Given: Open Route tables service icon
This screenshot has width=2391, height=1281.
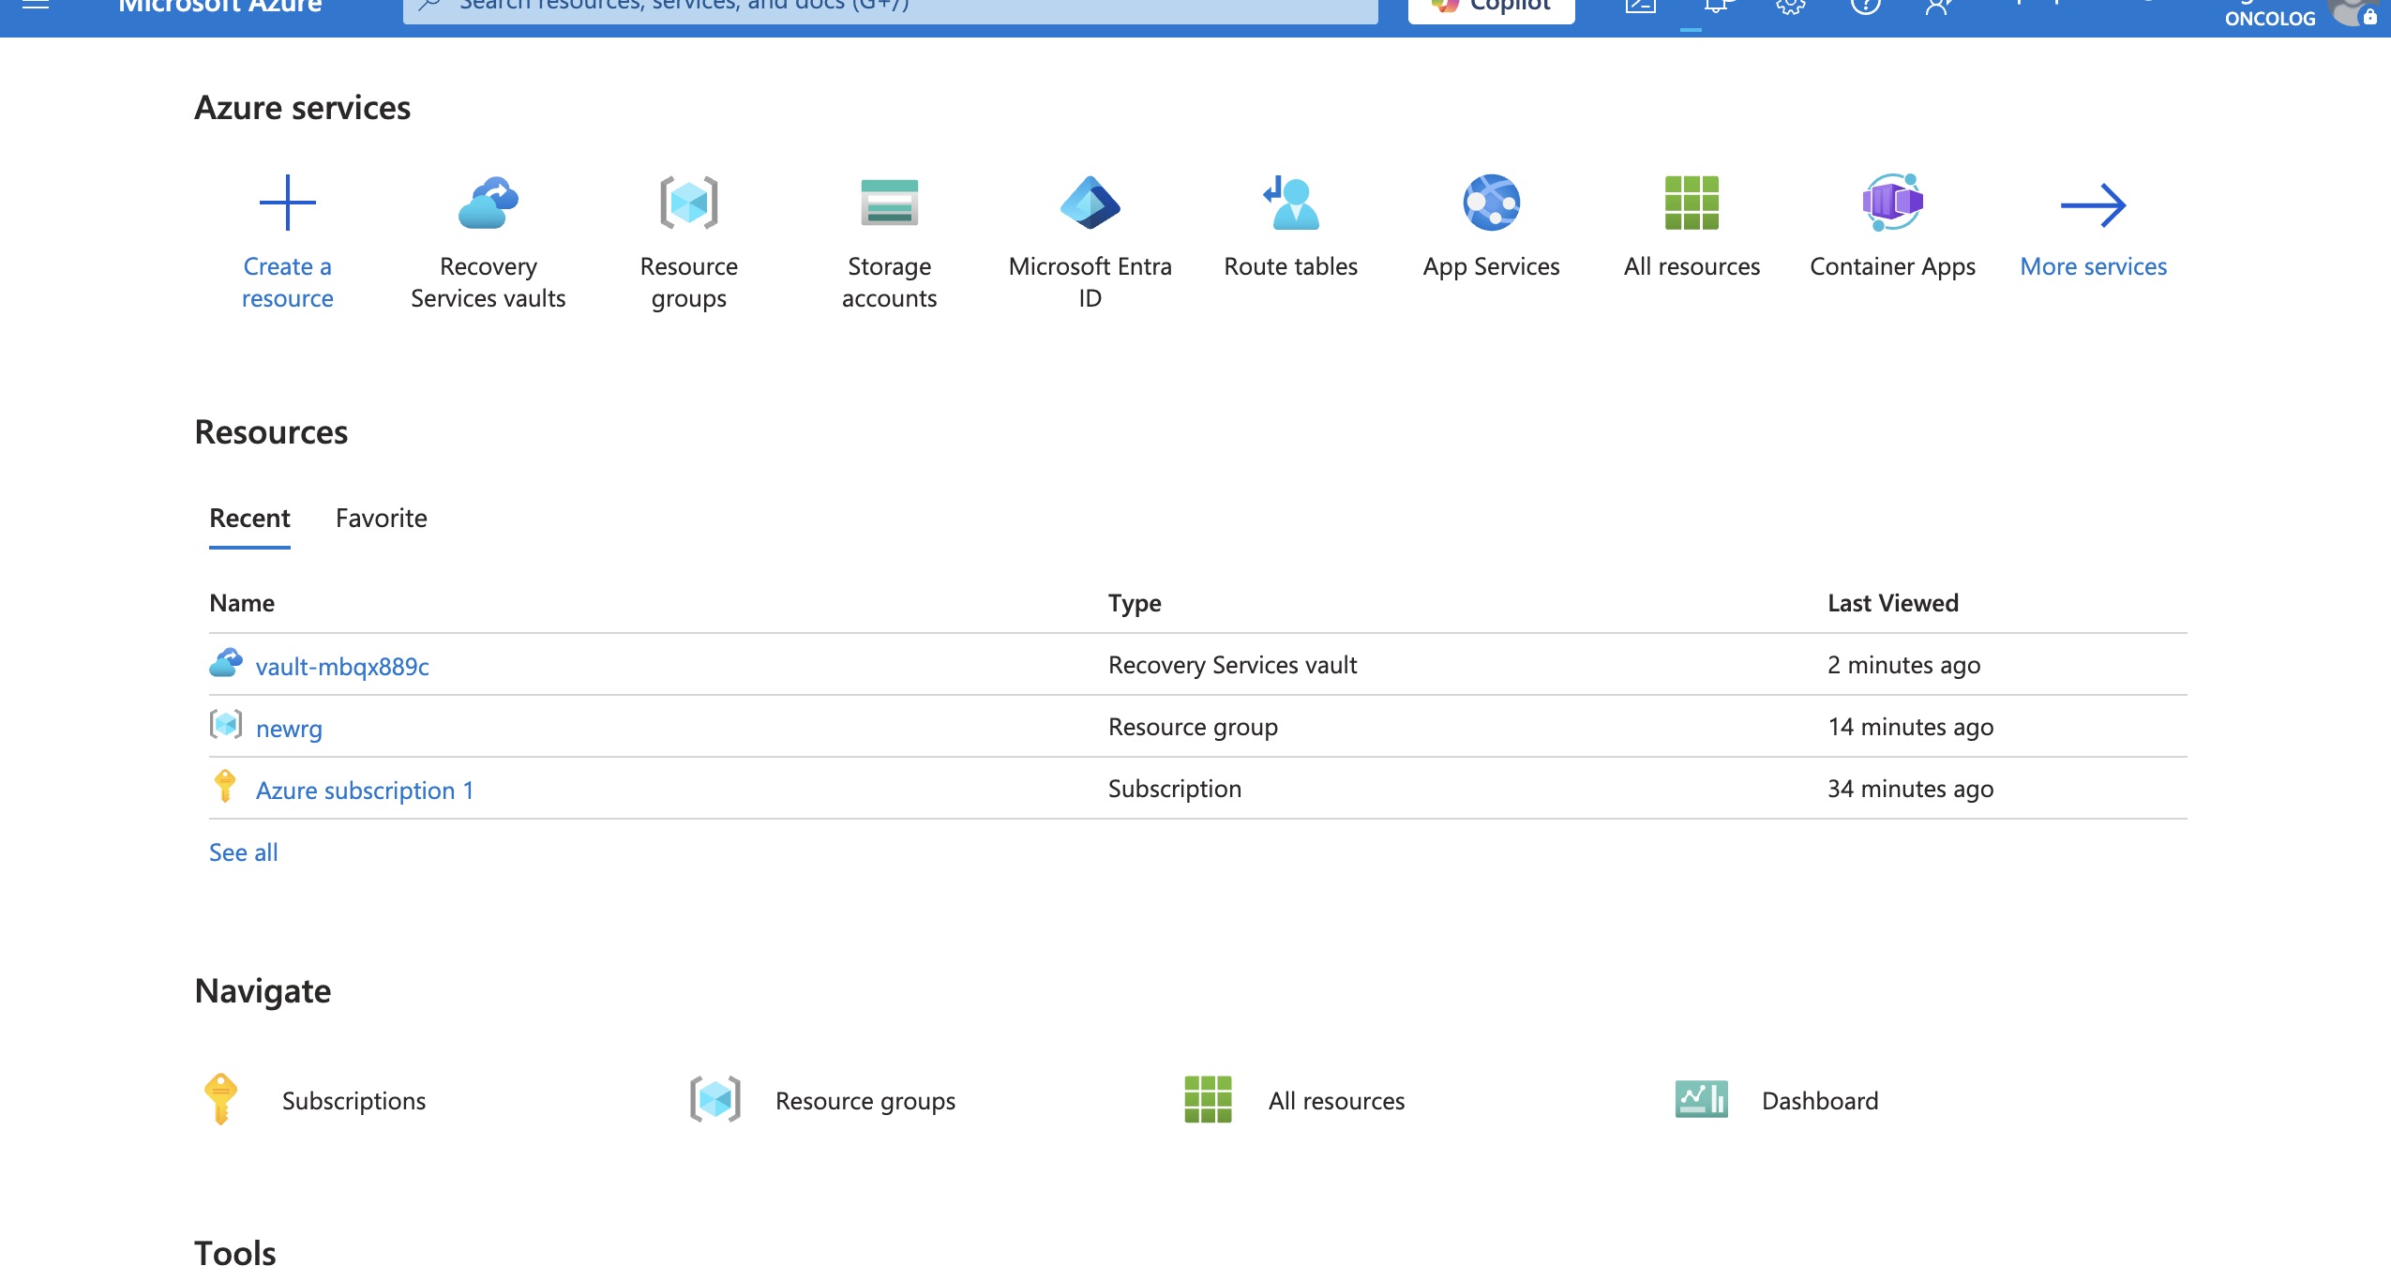Looking at the screenshot, I should point(1290,203).
